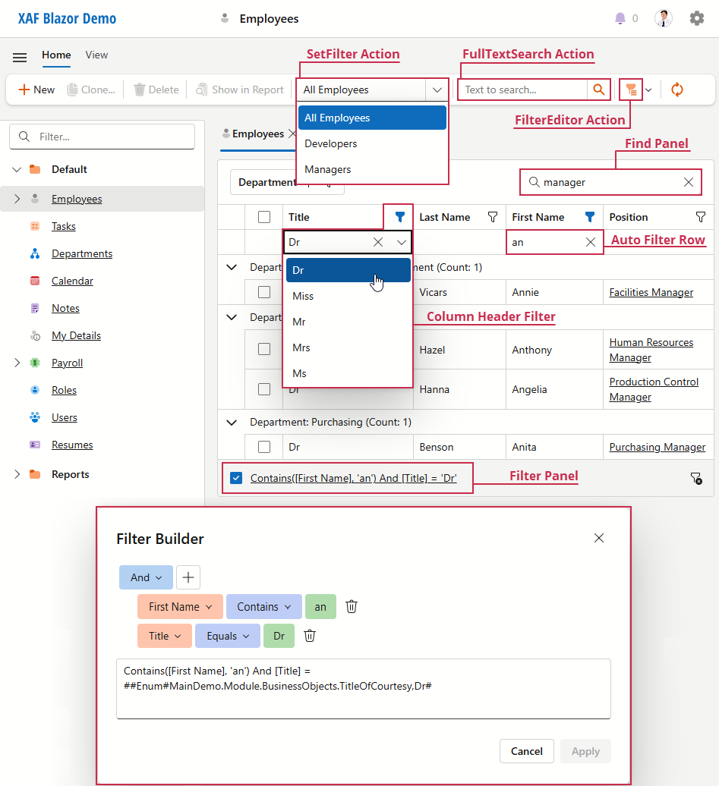The height and width of the screenshot is (786, 719).
Task: Click the Users icon in sidebar
Action: coord(35,417)
